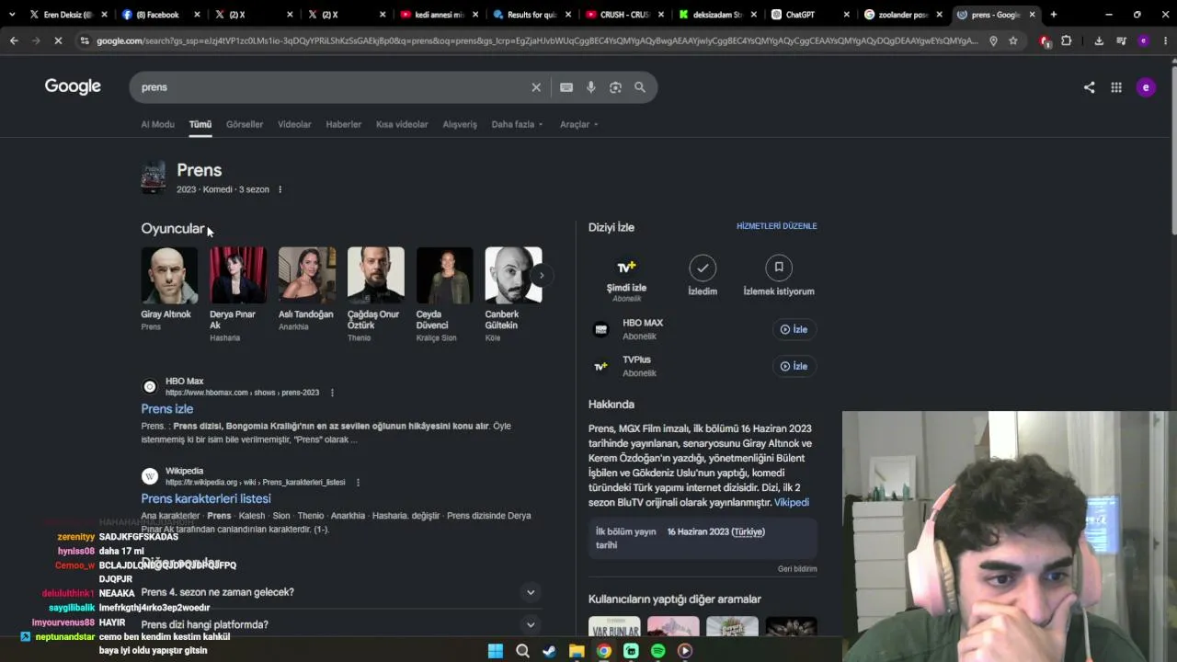
Task: Open Spotify from the taskbar
Action: coord(657,651)
